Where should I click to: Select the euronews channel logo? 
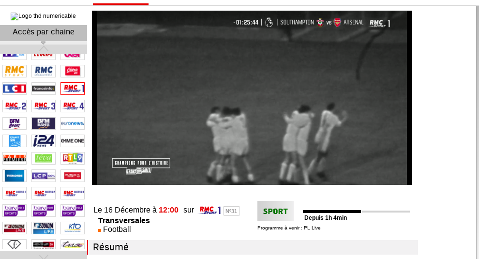(x=73, y=123)
